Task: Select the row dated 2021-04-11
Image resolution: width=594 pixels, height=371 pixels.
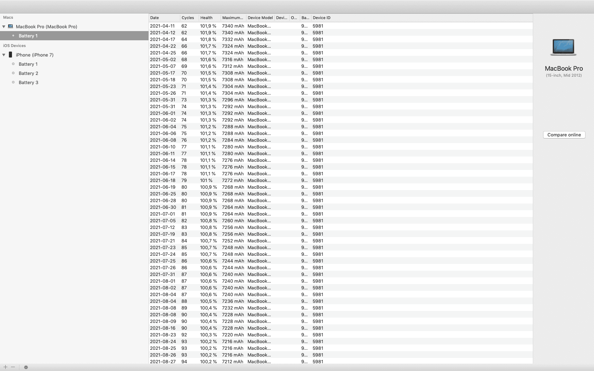Action: click(341, 26)
